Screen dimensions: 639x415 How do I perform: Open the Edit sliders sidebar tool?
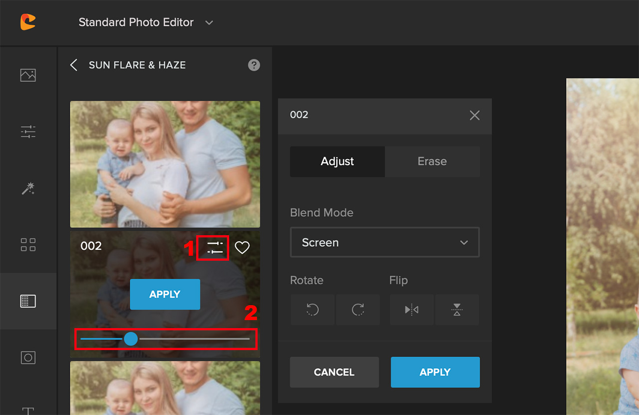[x=28, y=132]
